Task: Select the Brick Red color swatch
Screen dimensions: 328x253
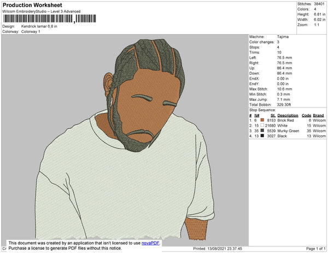Action: click(x=262, y=120)
